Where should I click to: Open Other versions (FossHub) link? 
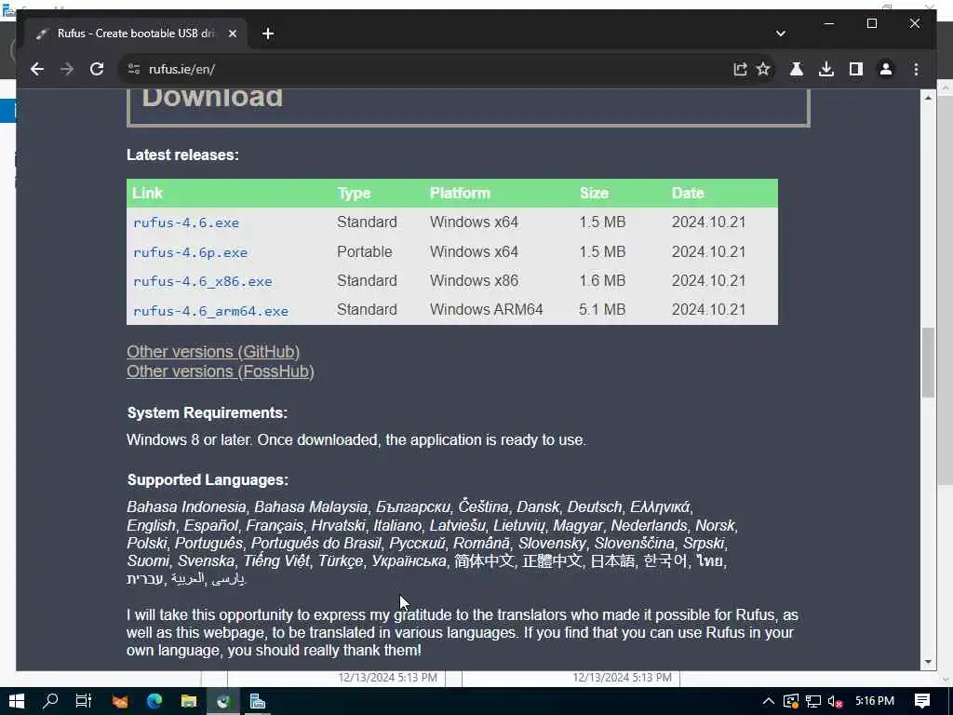pyautogui.click(x=220, y=371)
